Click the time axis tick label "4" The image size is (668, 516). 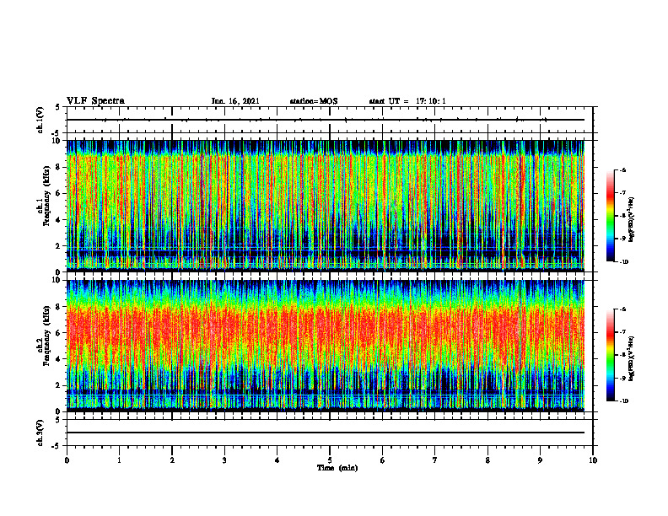pos(277,460)
